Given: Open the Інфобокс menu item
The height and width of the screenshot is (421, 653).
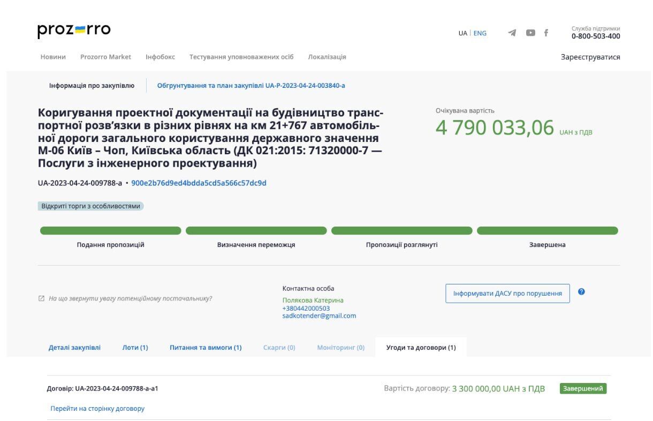Looking at the screenshot, I should tap(160, 57).
